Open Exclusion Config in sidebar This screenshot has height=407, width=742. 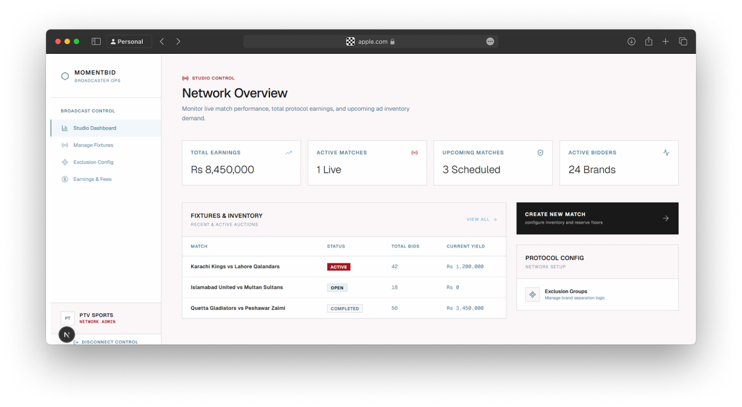pyautogui.click(x=106, y=162)
